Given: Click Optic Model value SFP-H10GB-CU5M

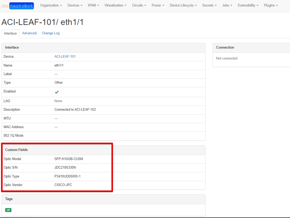Looking at the screenshot, I should tap(69, 159).
